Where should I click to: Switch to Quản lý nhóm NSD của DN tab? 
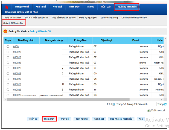134,18
